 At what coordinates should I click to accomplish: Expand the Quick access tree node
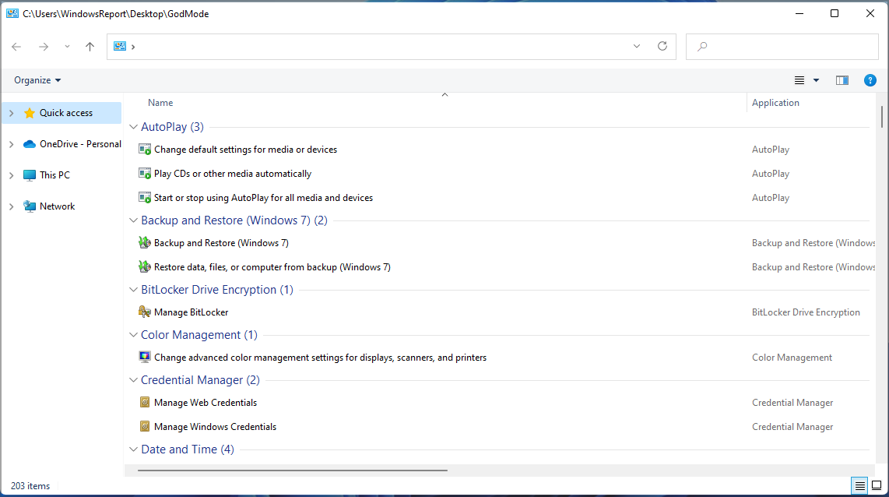12,113
